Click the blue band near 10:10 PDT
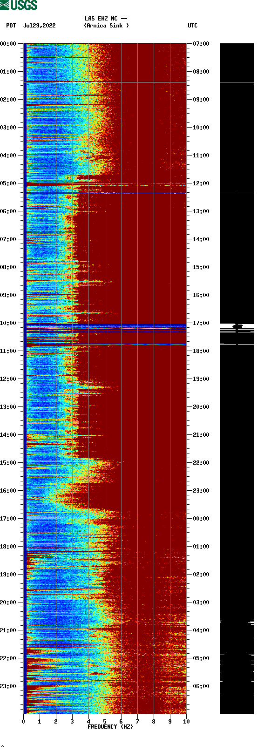This screenshot has width=257, height=751. (105, 326)
